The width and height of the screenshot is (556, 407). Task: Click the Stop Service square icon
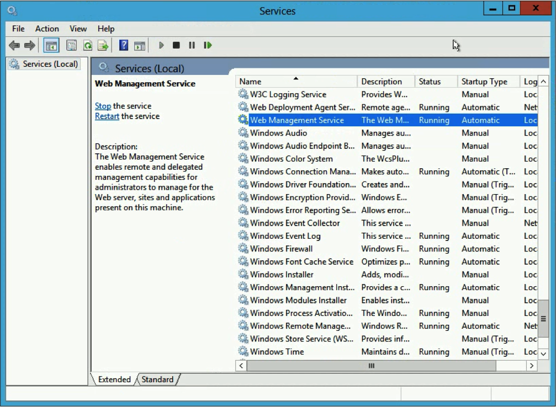click(x=176, y=45)
